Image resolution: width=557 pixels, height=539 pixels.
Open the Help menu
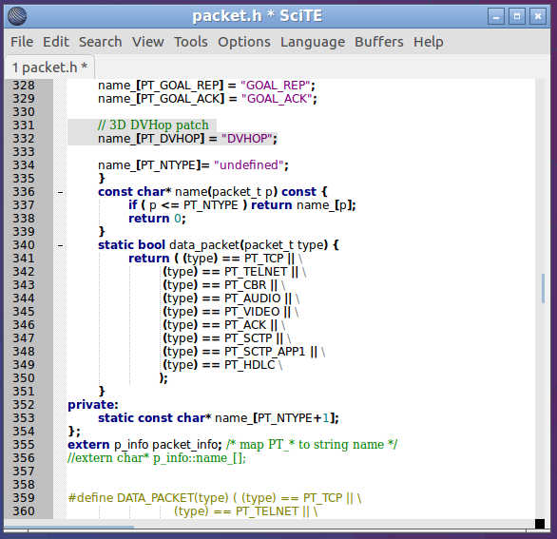click(x=429, y=42)
